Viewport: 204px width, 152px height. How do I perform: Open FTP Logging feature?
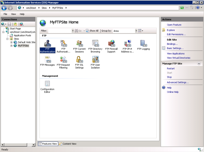(143, 45)
